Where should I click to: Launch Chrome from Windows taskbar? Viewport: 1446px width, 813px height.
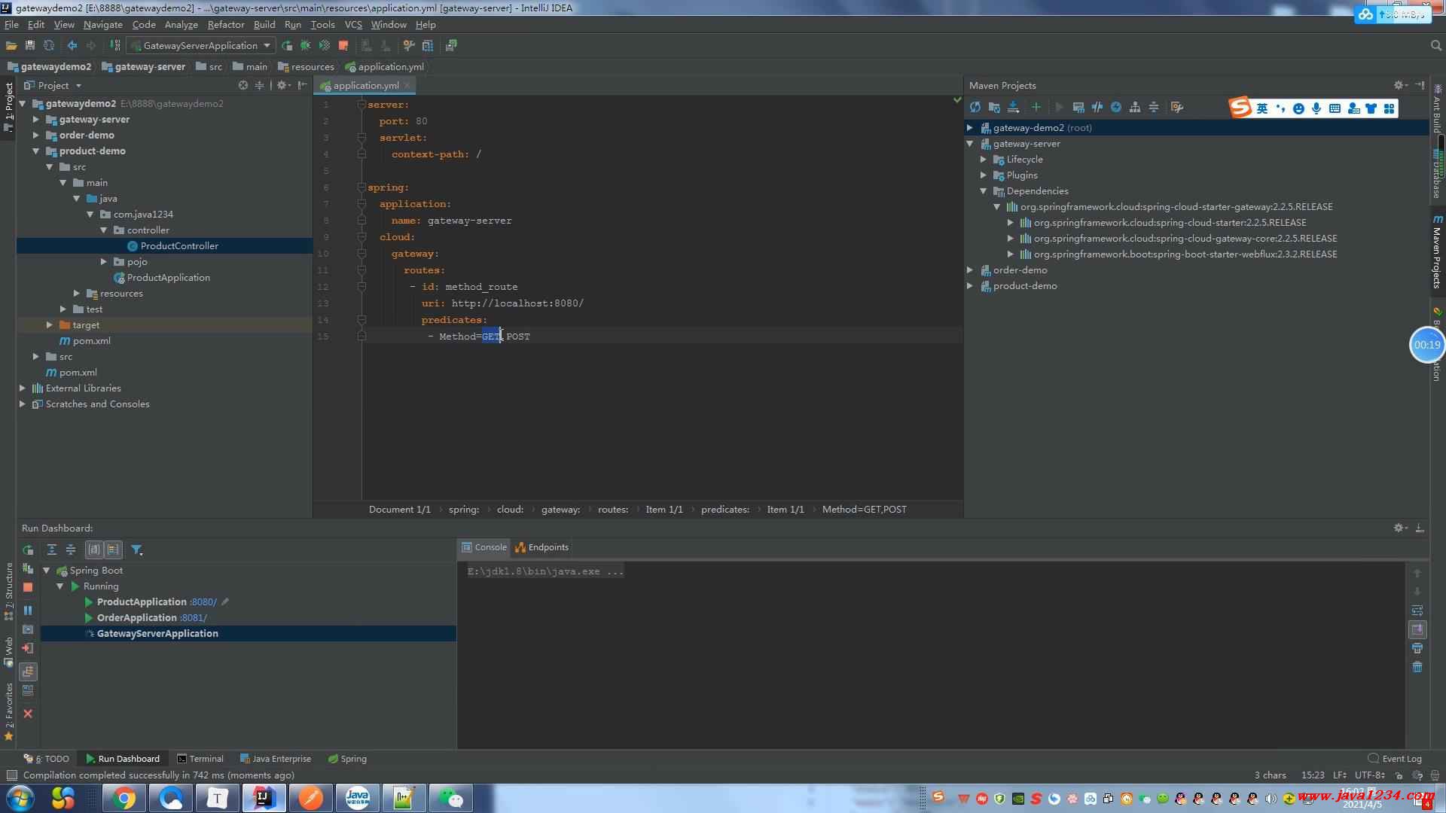tap(124, 798)
